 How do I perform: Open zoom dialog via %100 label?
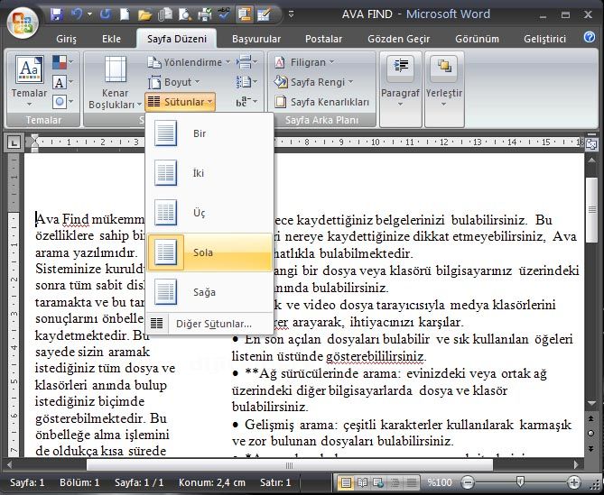(x=440, y=482)
